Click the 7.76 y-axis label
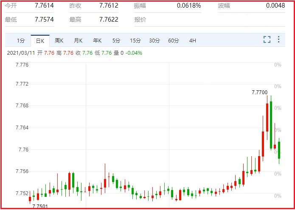 tap(23, 150)
